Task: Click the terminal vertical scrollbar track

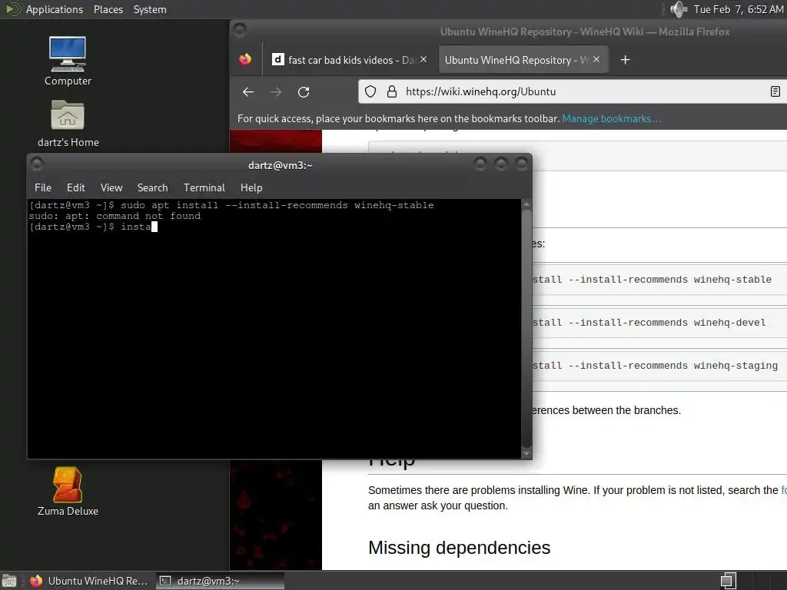Action: point(526,329)
